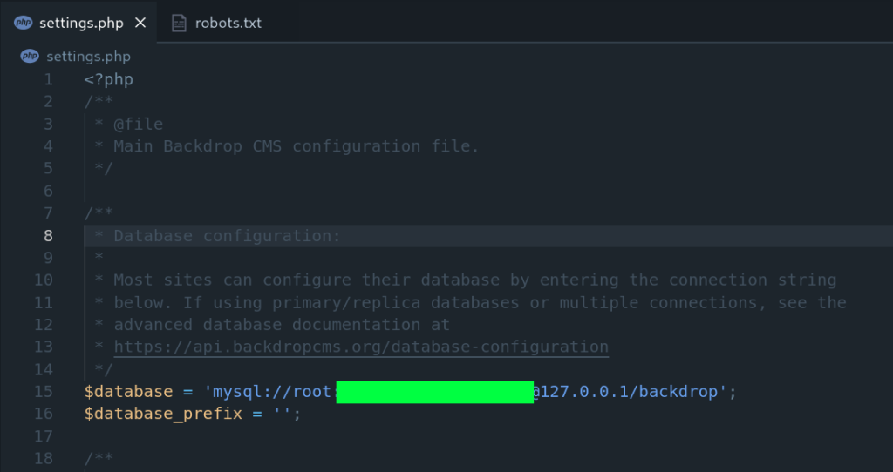The width and height of the screenshot is (893, 472).
Task: Click the PHP icon on settings.php tab
Action: click(x=24, y=23)
